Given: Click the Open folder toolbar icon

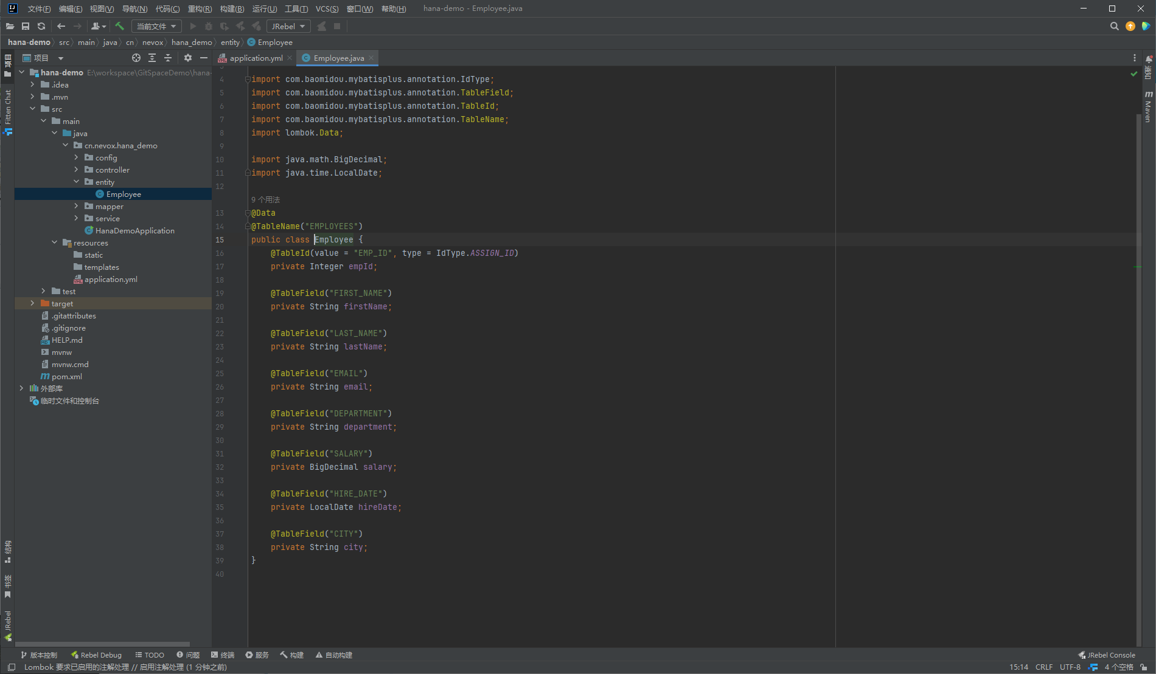Looking at the screenshot, I should pos(10,26).
